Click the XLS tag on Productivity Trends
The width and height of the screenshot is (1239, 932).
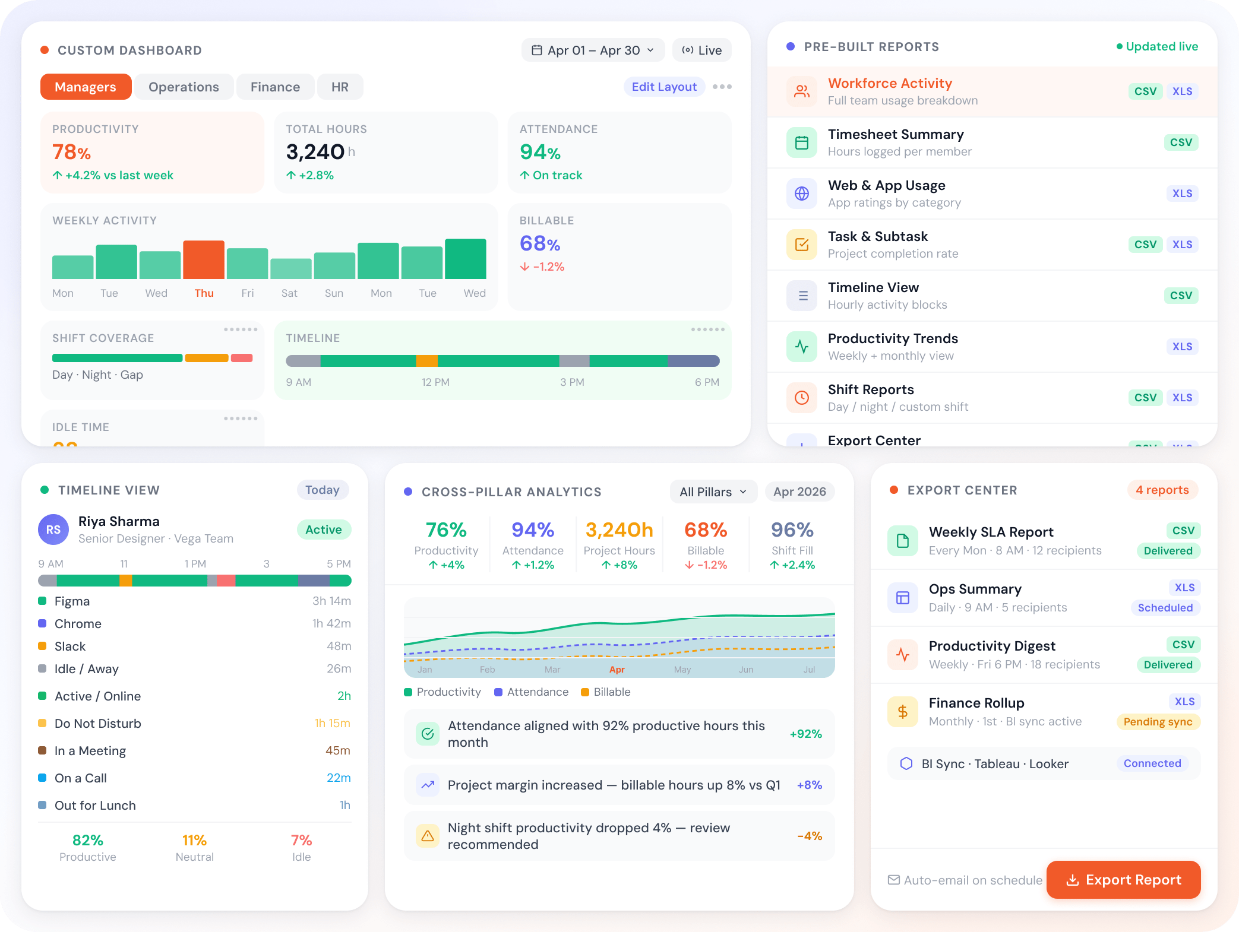(x=1182, y=347)
